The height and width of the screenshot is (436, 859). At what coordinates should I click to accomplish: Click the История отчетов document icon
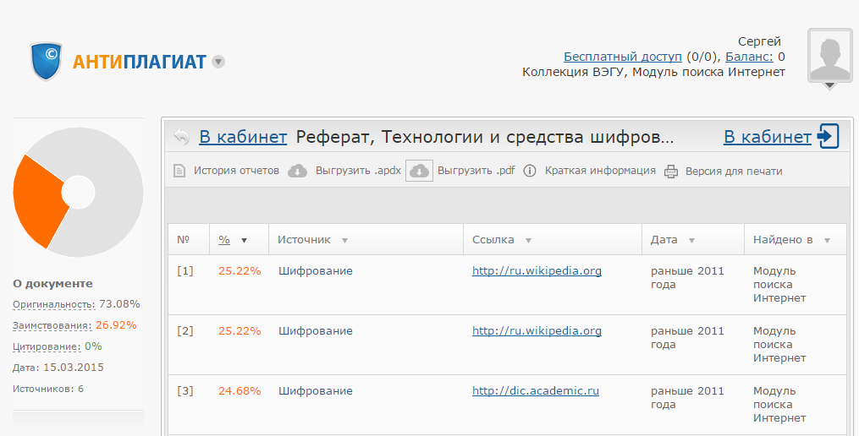point(179,172)
